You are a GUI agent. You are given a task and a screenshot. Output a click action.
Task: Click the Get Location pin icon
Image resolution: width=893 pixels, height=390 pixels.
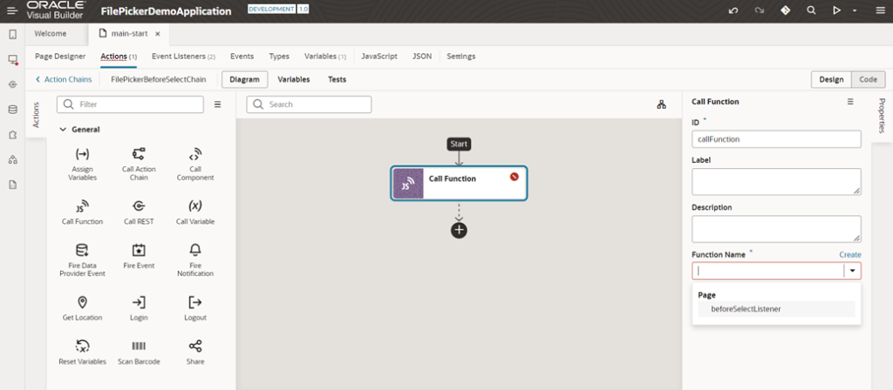(82, 302)
